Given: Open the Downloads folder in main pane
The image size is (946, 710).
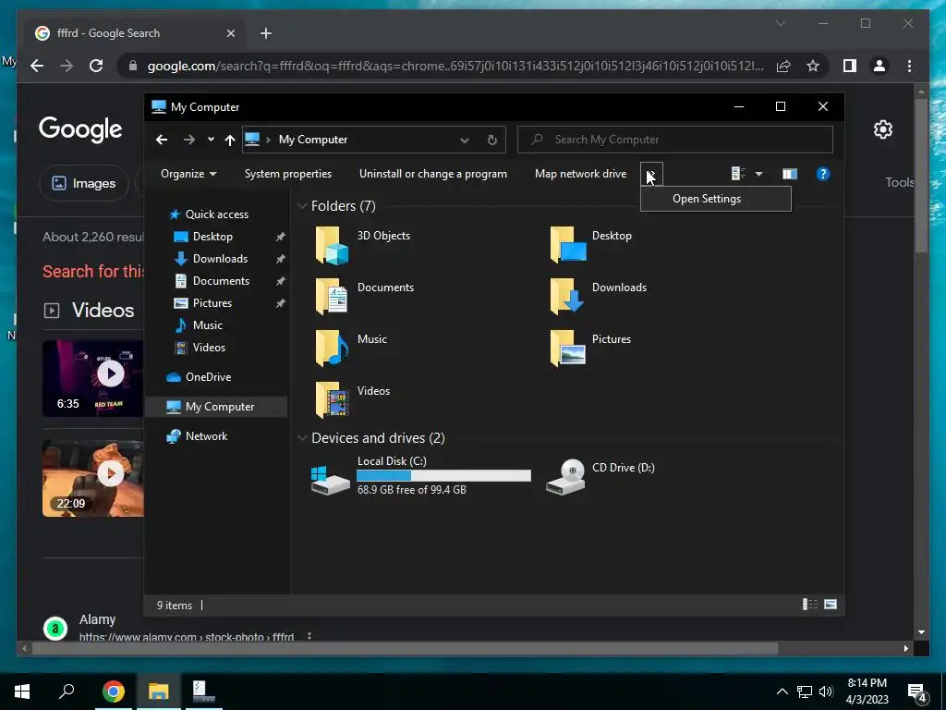Looking at the screenshot, I should coord(598,296).
